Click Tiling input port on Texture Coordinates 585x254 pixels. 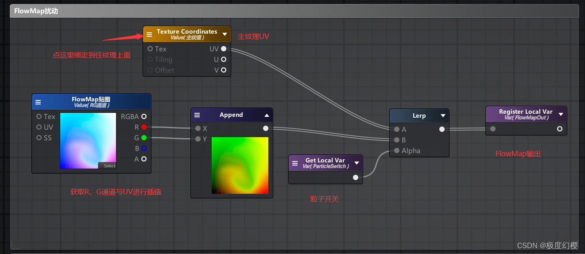point(150,59)
